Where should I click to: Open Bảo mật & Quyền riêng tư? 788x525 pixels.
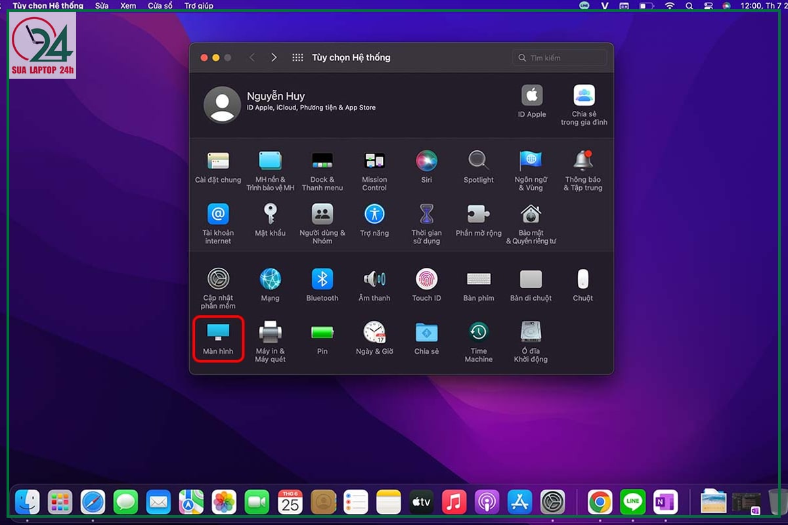531,224
